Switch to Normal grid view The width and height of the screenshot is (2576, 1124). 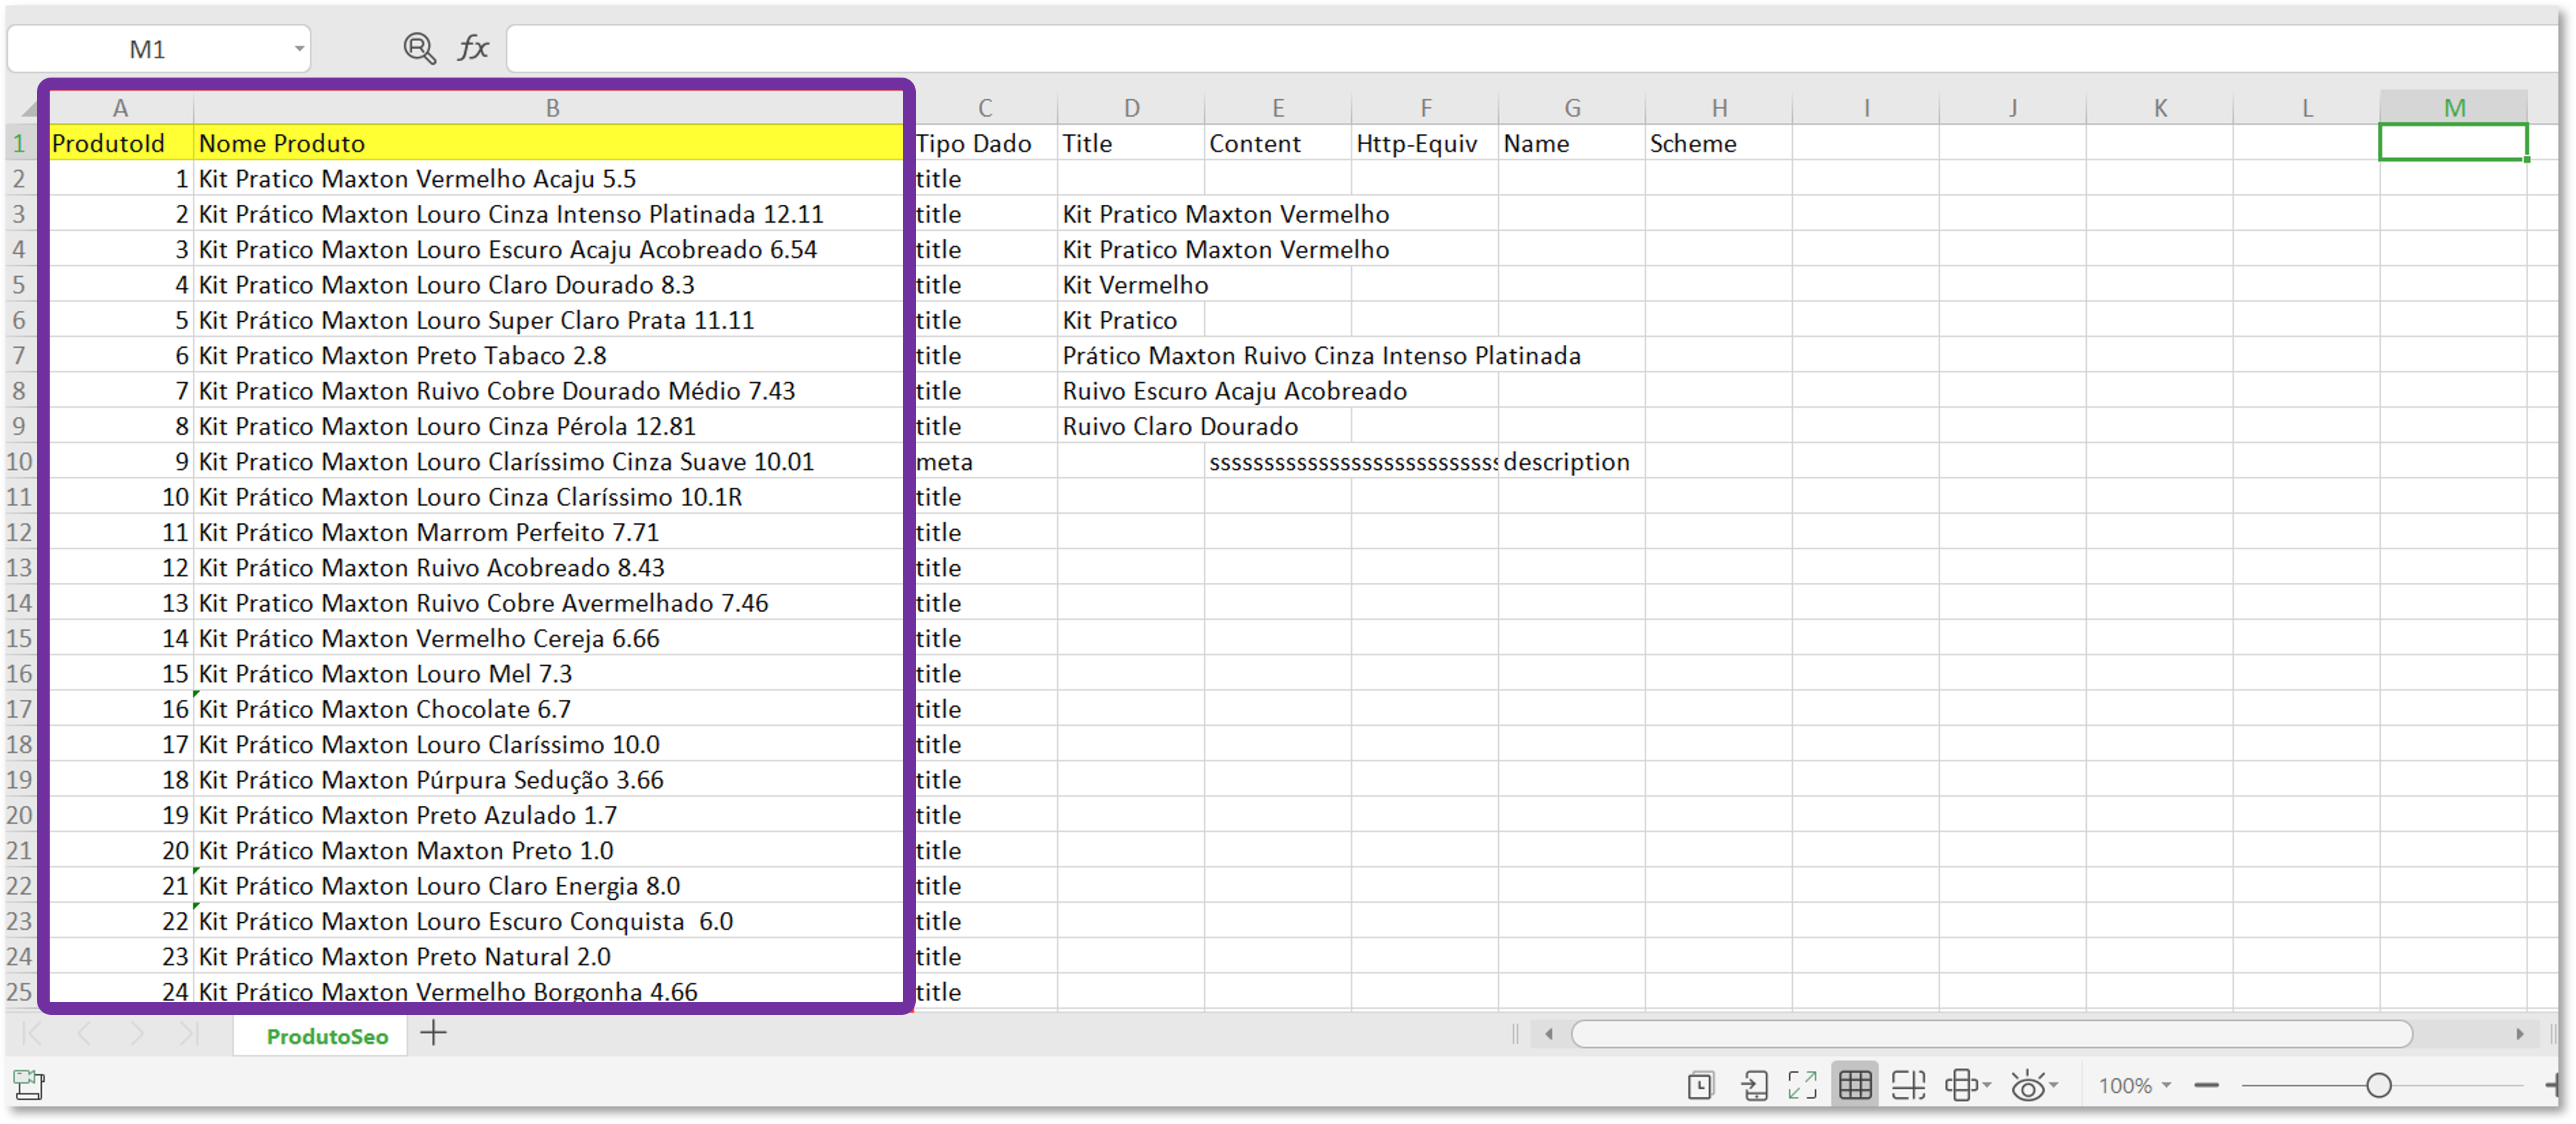[x=1855, y=1085]
